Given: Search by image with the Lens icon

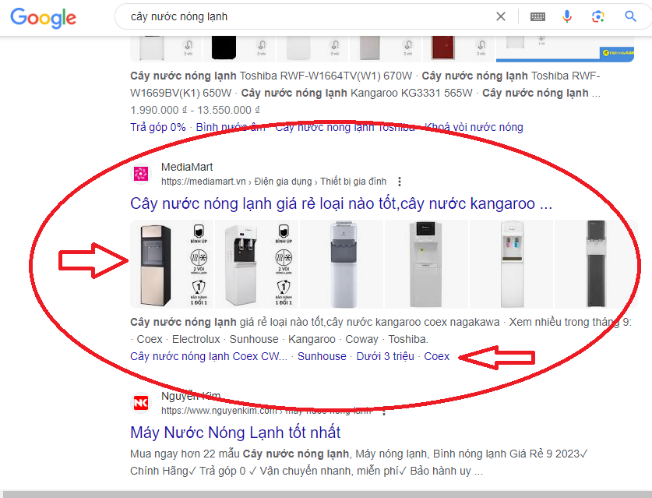Looking at the screenshot, I should click(598, 16).
